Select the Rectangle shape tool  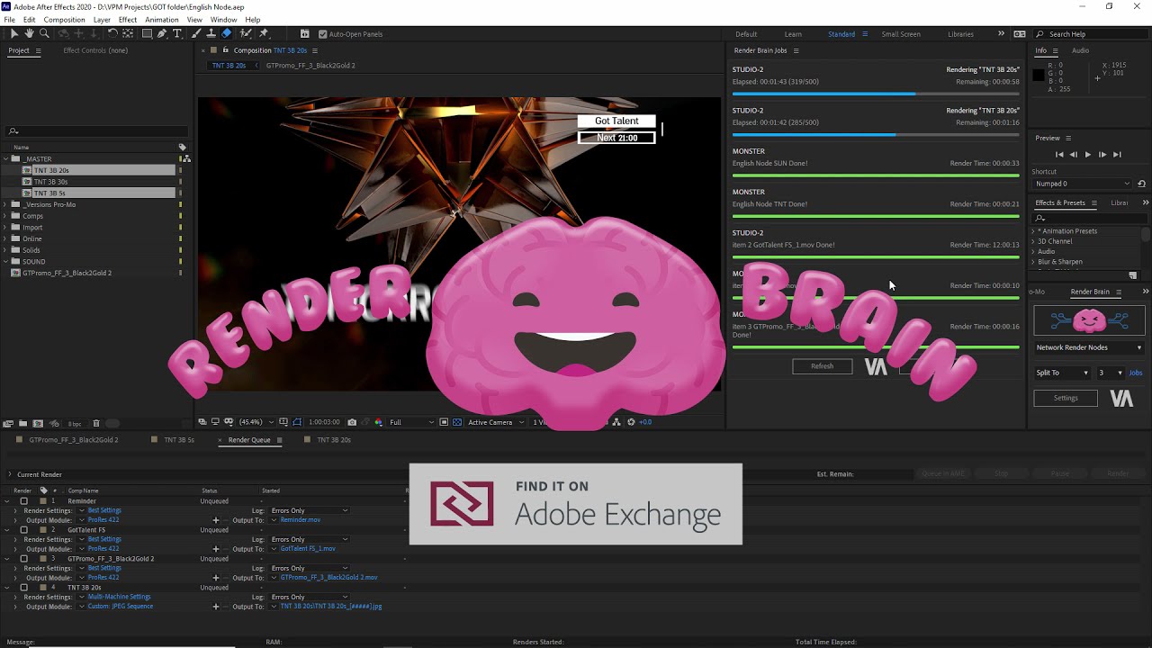(148, 33)
